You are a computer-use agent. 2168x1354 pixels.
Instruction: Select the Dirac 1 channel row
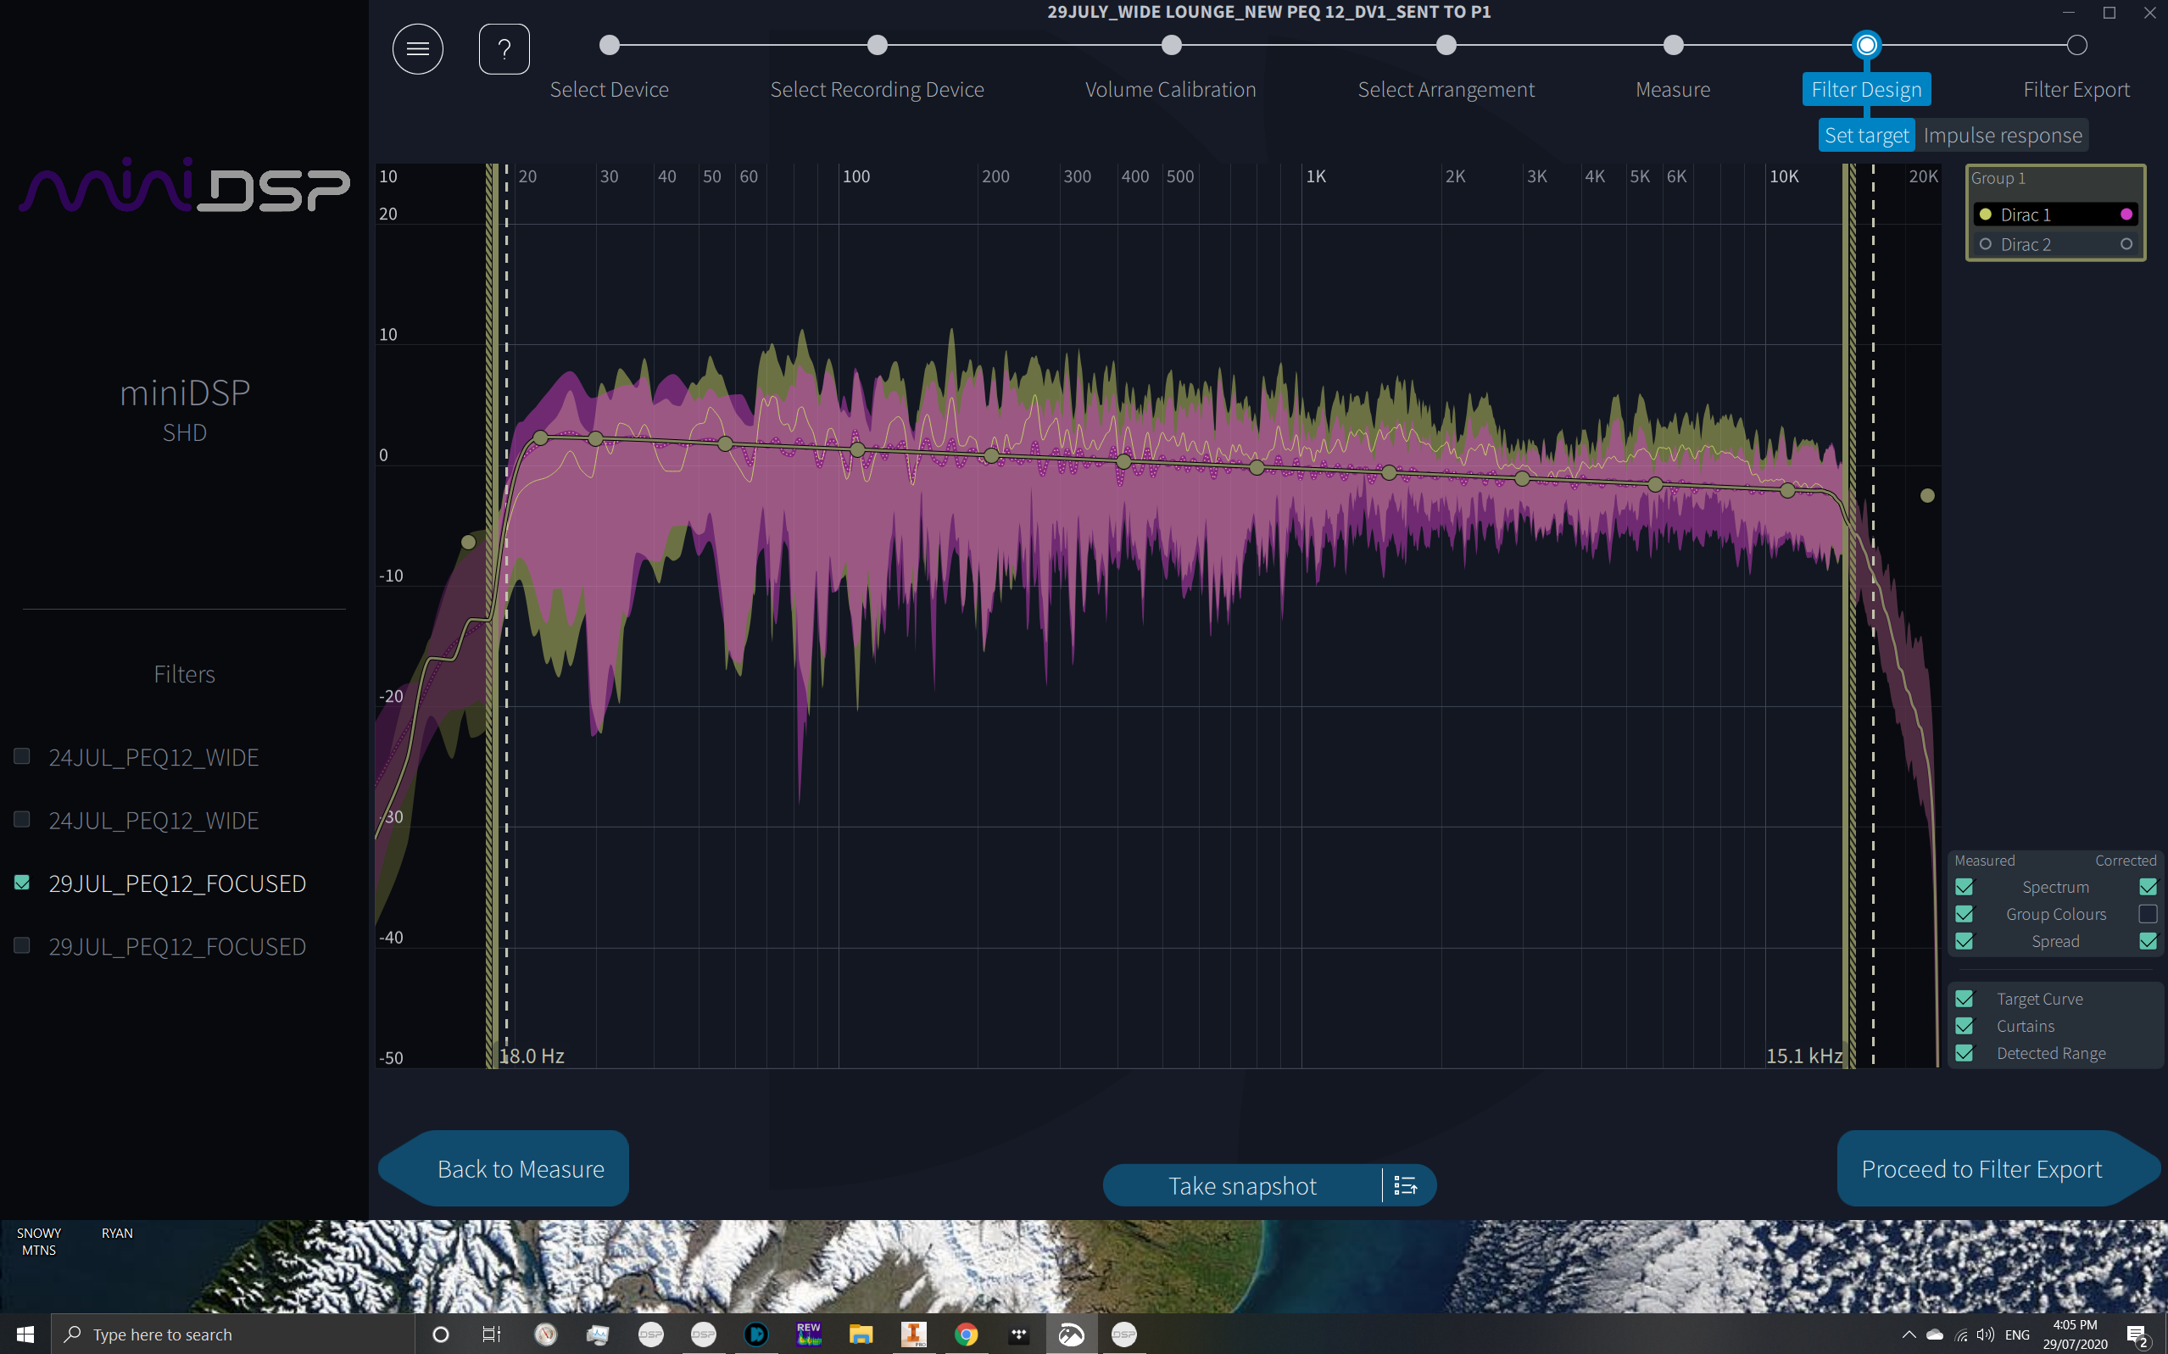pos(2055,215)
